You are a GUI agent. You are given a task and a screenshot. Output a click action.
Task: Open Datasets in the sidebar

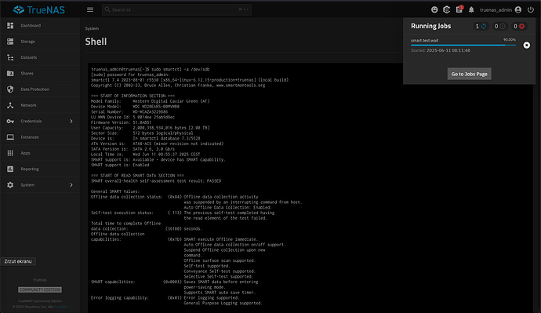pos(40,57)
